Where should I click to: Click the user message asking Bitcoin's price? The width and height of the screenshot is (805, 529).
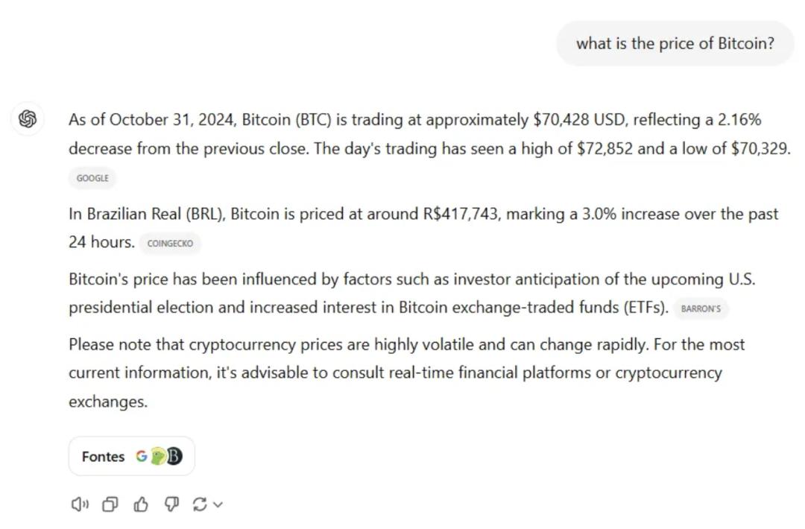pos(675,43)
